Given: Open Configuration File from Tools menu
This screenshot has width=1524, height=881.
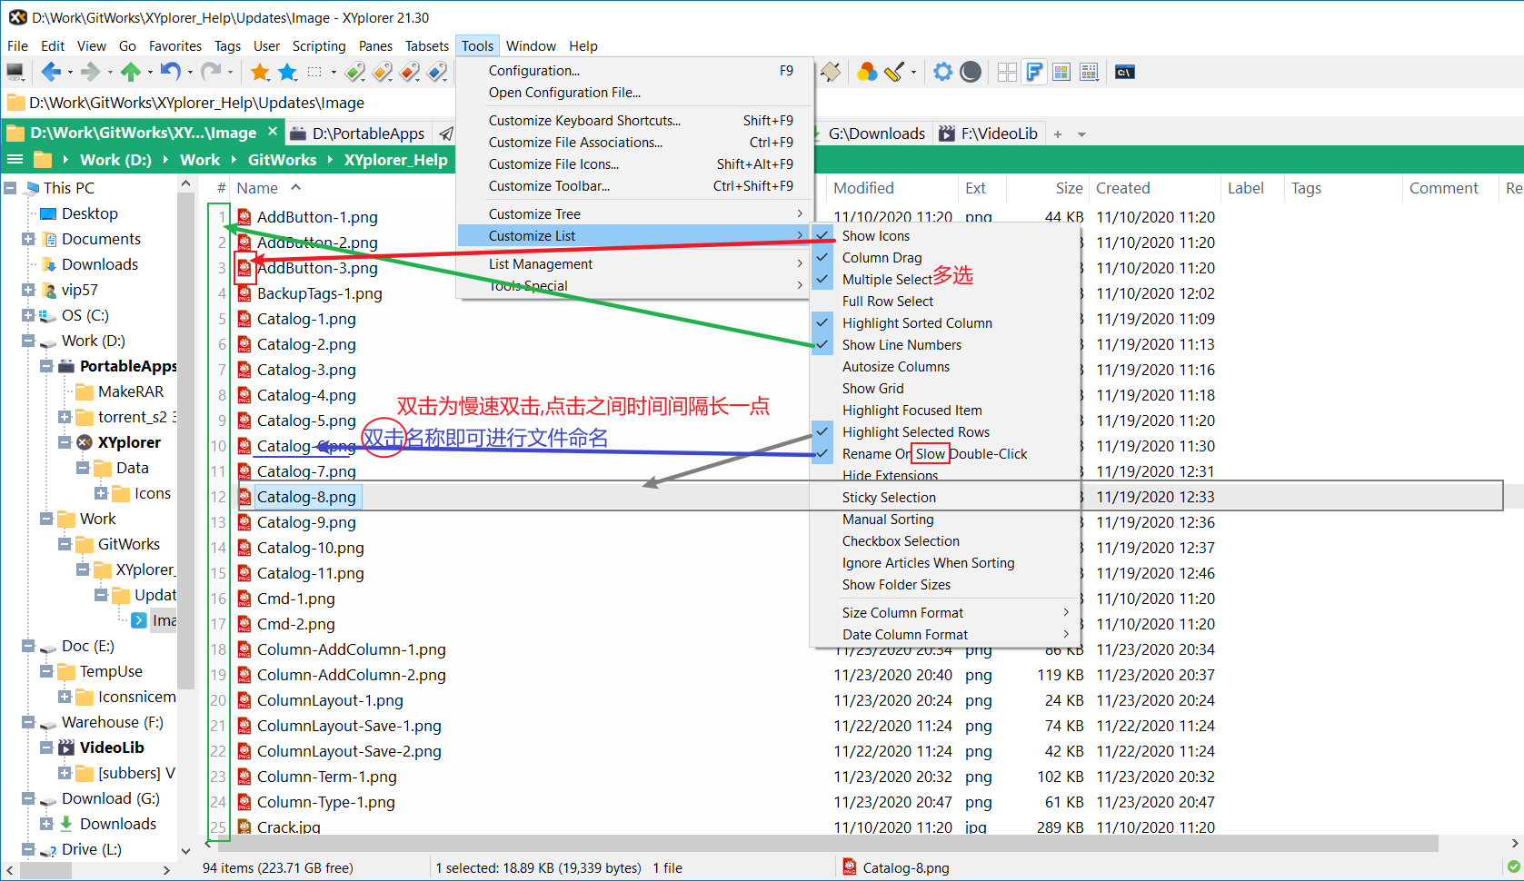Looking at the screenshot, I should pyautogui.click(x=564, y=92).
